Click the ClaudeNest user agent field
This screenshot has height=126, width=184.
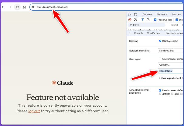(x=171, y=71)
